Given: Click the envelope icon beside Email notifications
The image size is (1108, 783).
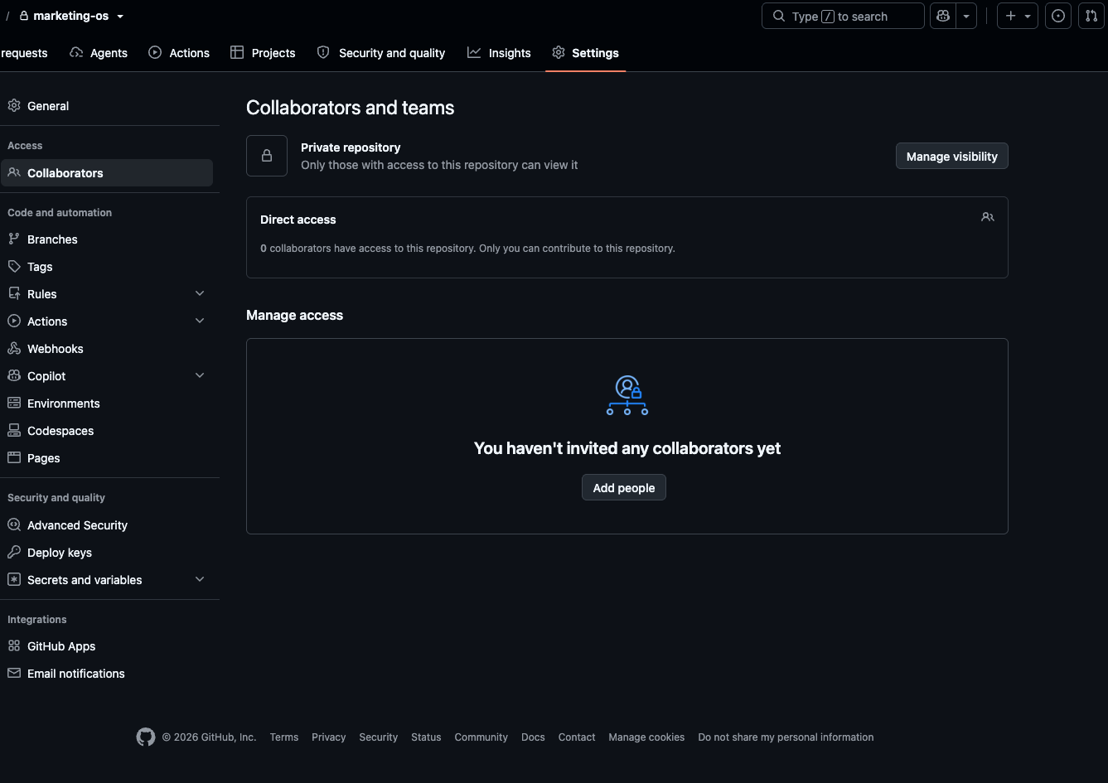Looking at the screenshot, I should (14, 674).
